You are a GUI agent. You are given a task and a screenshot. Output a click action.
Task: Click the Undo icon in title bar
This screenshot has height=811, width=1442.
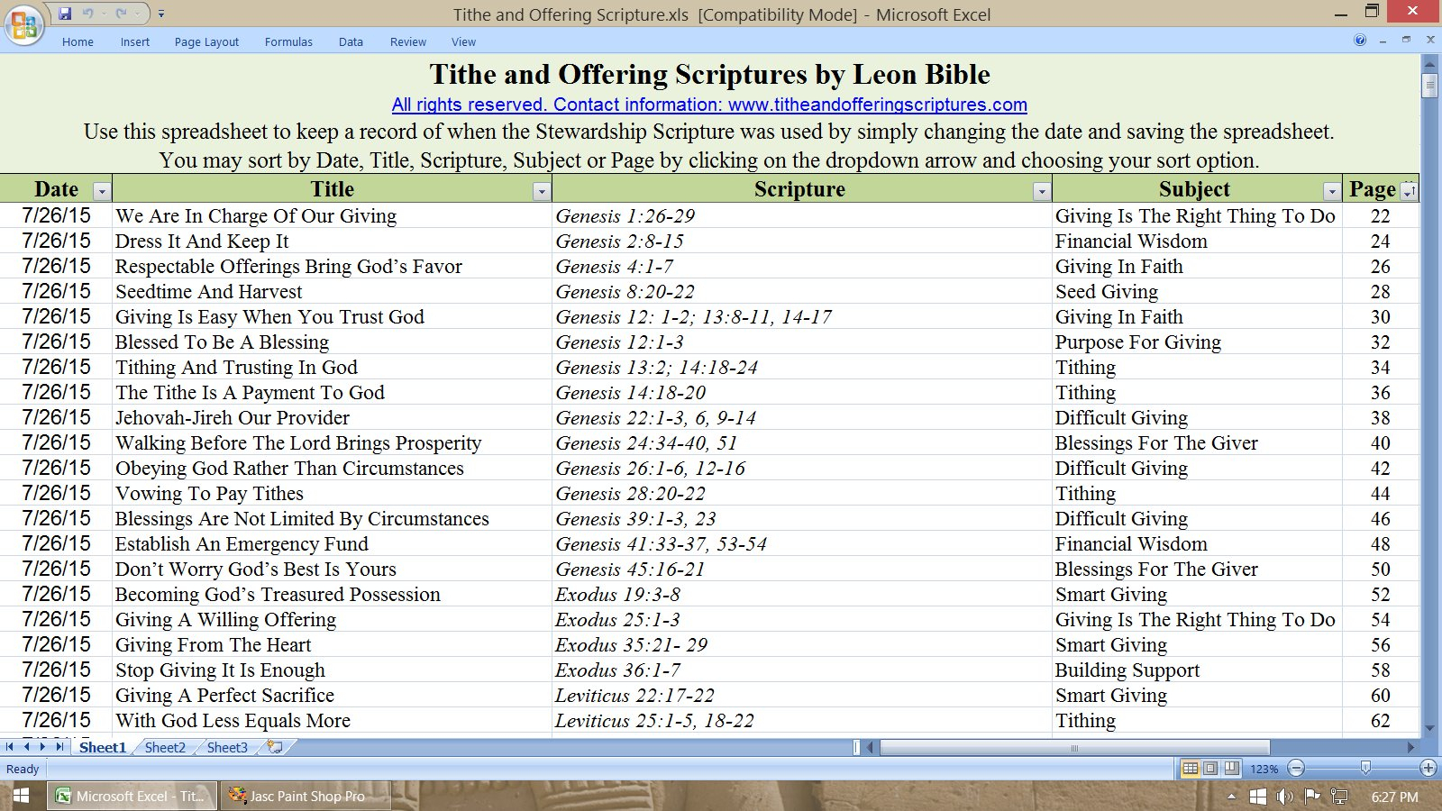coord(88,14)
